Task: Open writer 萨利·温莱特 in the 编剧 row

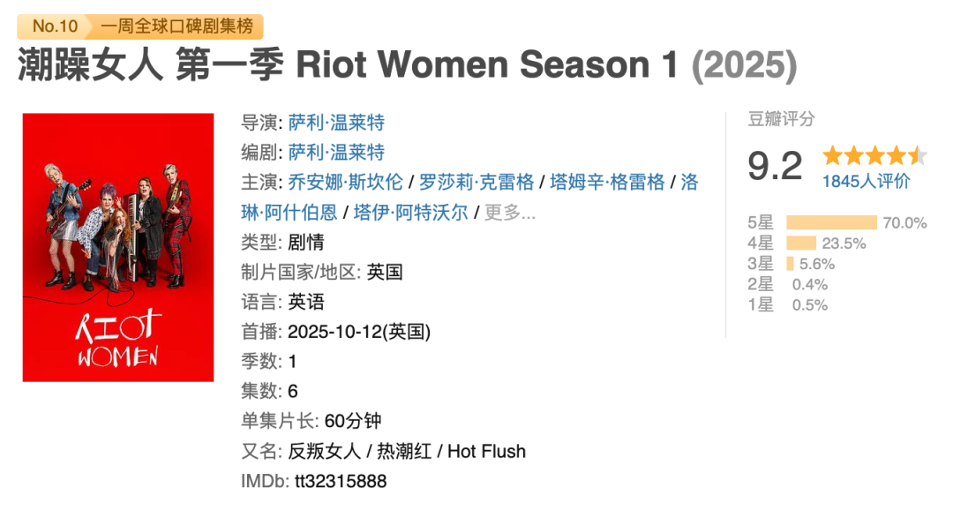Action: (x=336, y=153)
